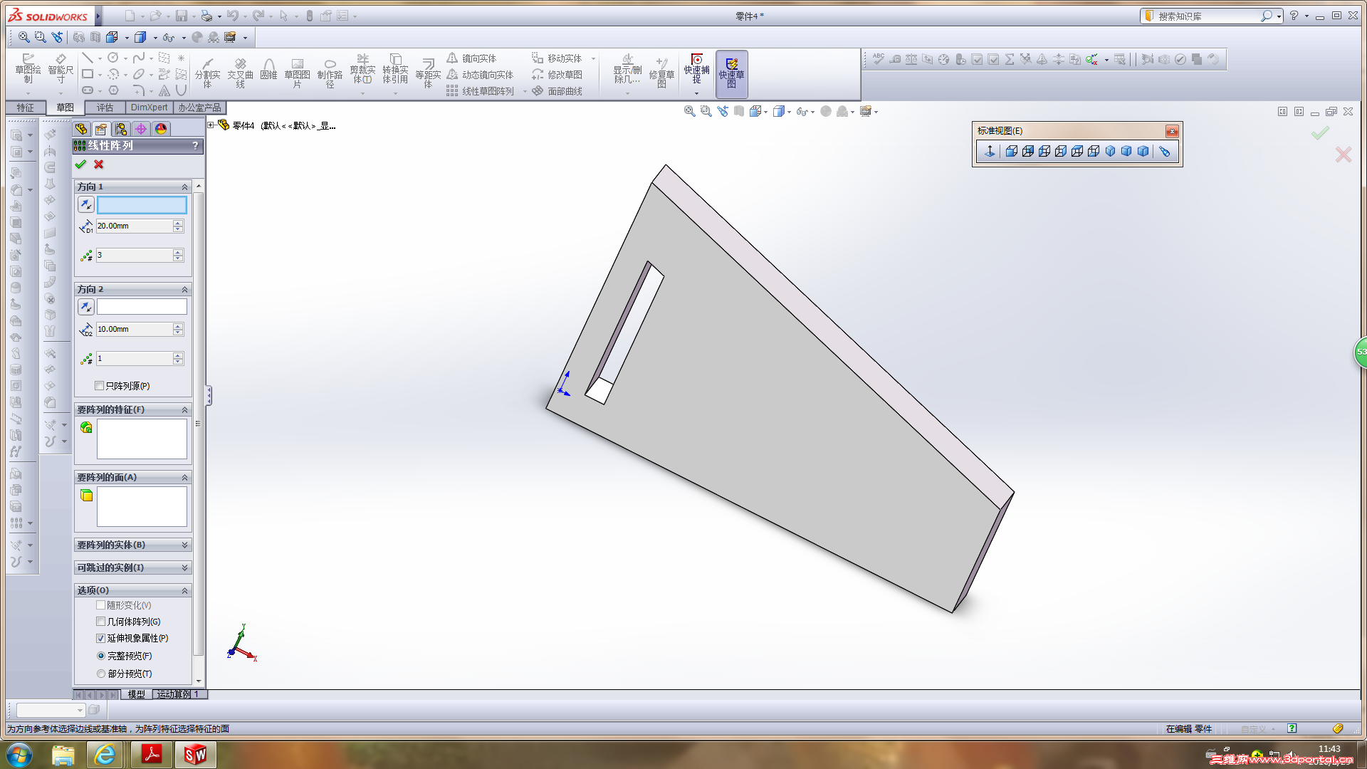The height and width of the screenshot is (769, 1367).
Task: Toggle Geometry pattern (几何体阵列) checkbox
Action: click(100, 622)
